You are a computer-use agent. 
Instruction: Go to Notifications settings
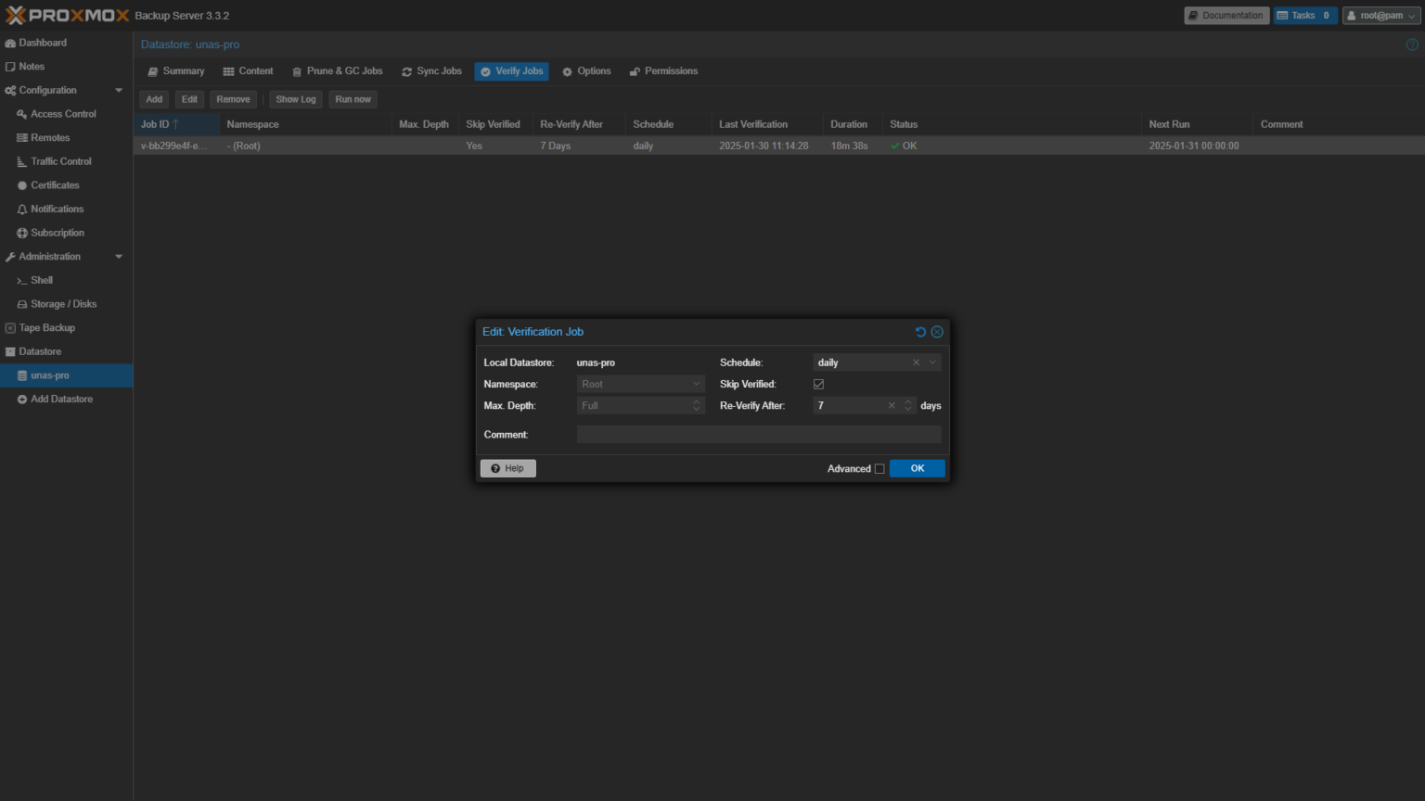[58, 209]
